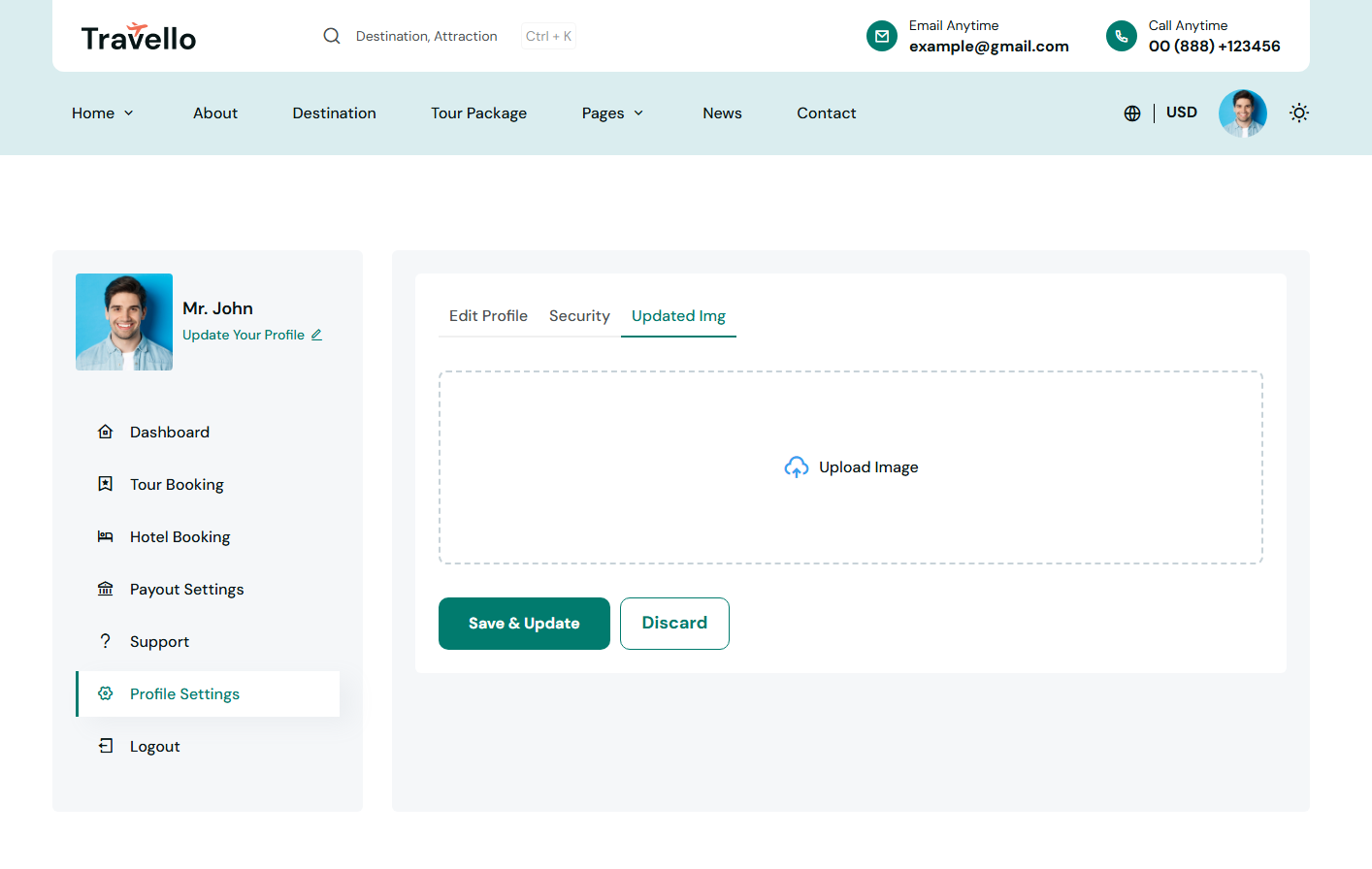Click the pencil edit icon beside Update Your Profile
Screen dimensions: 1372x869
click(x=316, y=335)
